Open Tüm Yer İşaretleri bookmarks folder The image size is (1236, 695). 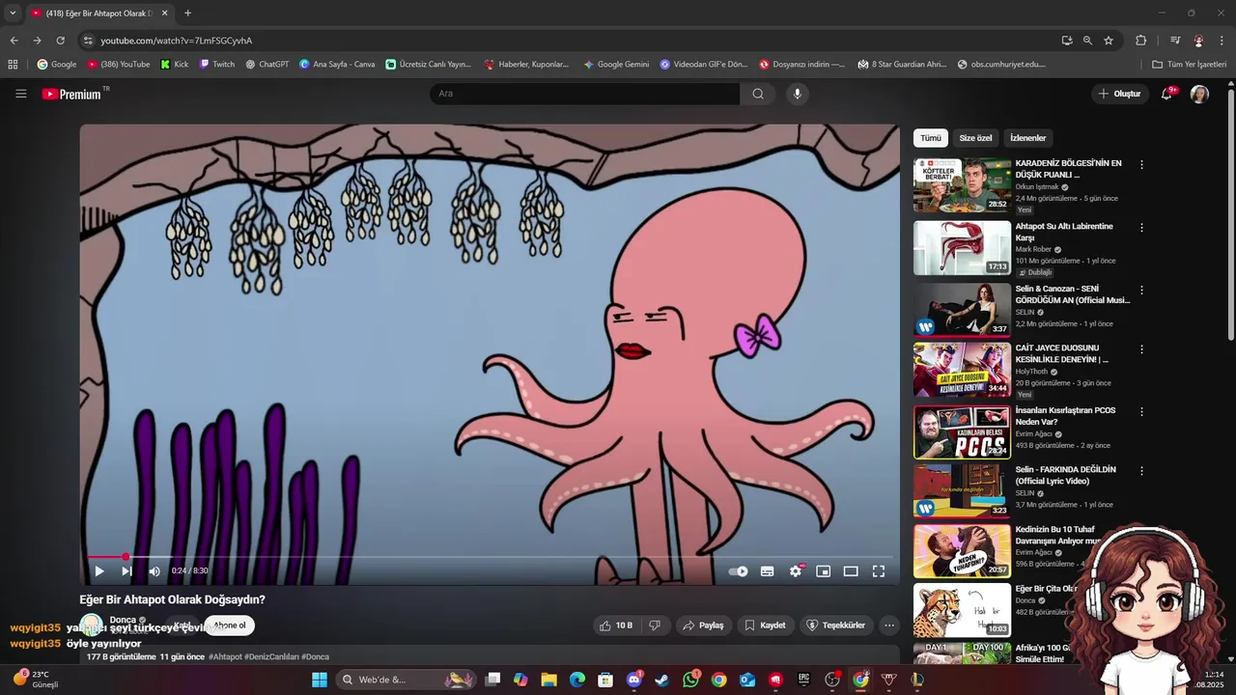point(1189,65)
